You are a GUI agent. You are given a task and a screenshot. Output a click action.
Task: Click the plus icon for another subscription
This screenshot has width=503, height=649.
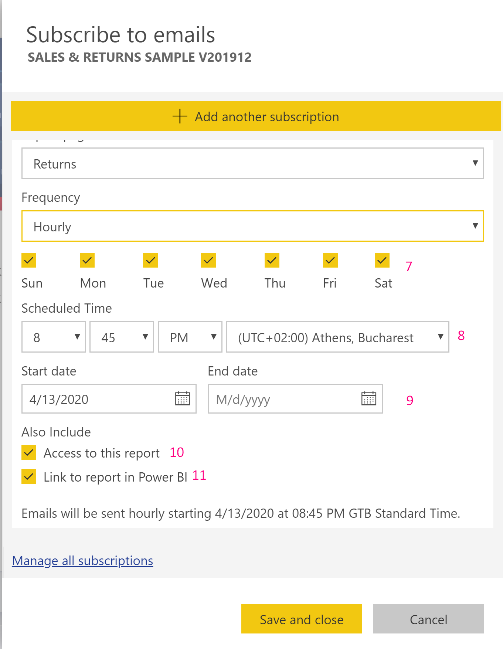tap(180, 116)
